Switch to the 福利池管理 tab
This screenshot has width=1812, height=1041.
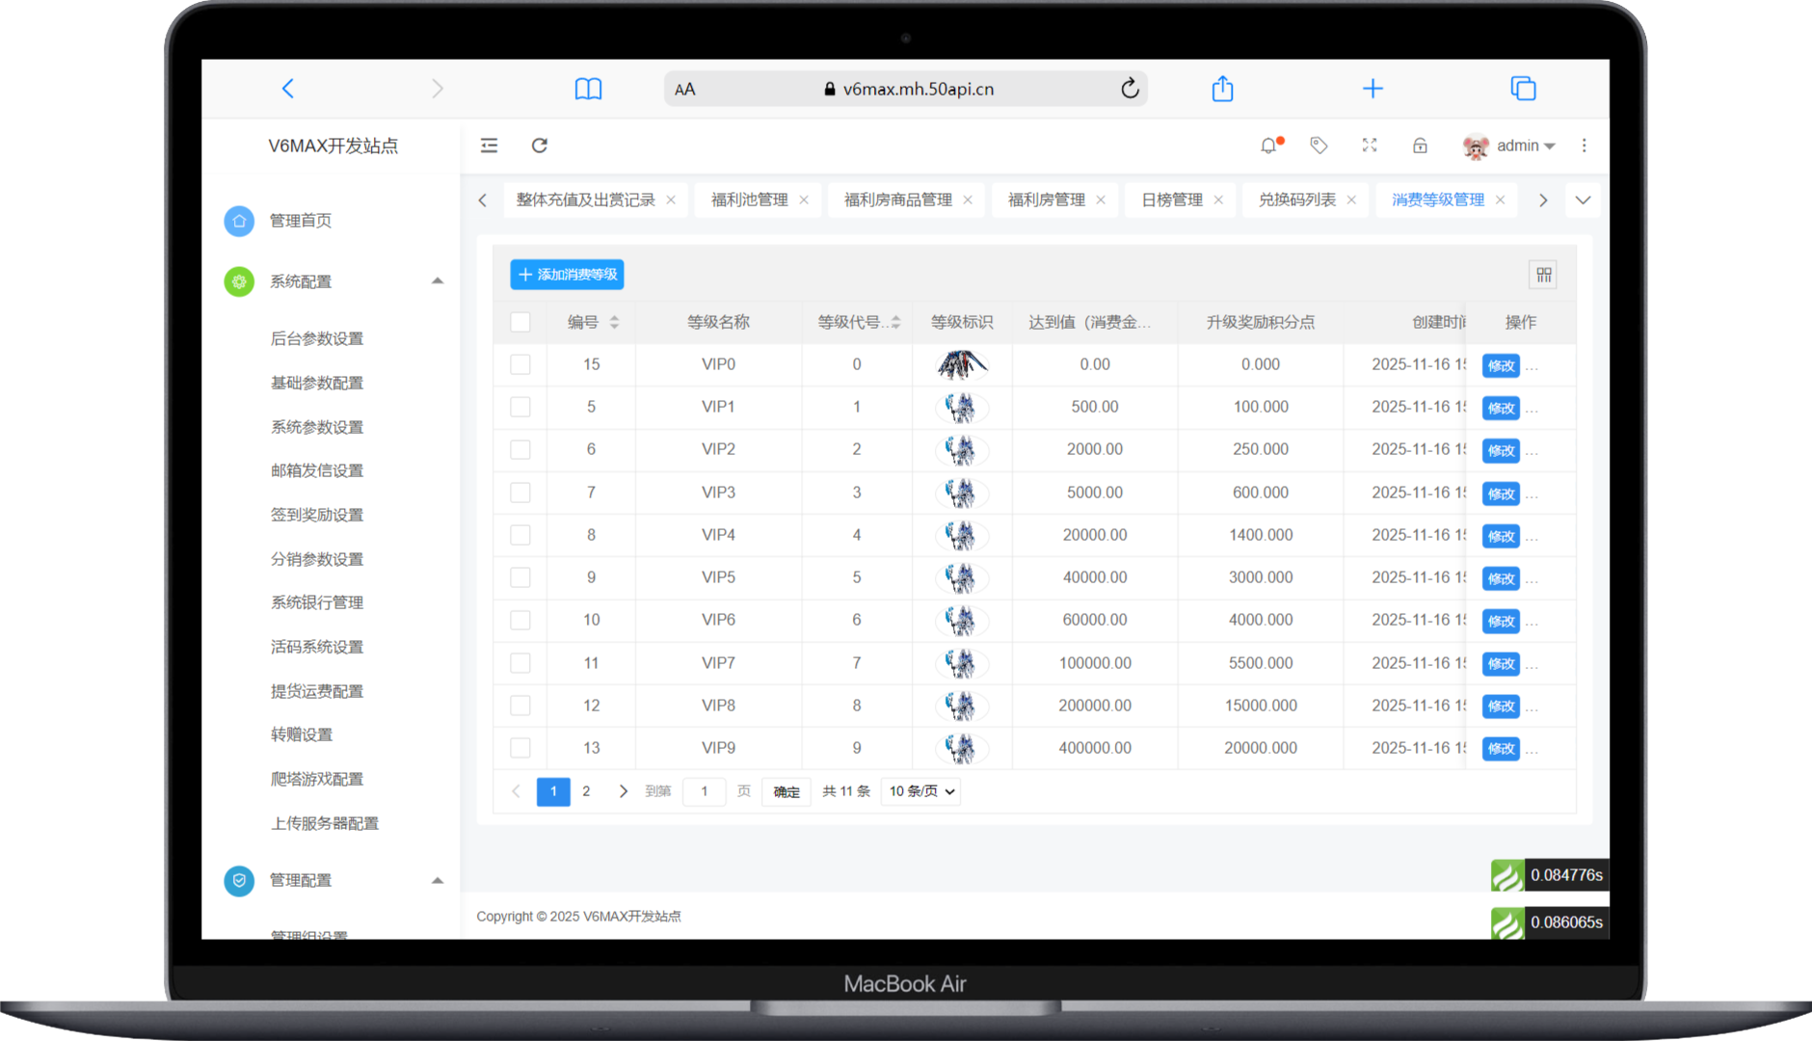[x=750, y=200]
